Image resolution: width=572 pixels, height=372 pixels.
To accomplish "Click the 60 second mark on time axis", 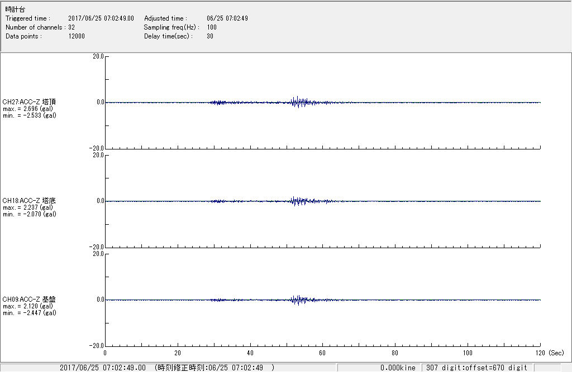I will click(x=323, y=352).
